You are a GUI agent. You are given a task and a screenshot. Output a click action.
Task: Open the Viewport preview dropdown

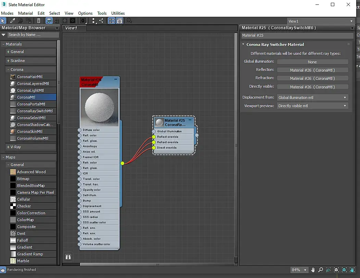[312, 106]
